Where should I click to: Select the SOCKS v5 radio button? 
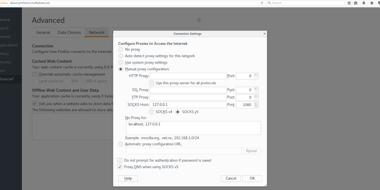tap(178, 112)
